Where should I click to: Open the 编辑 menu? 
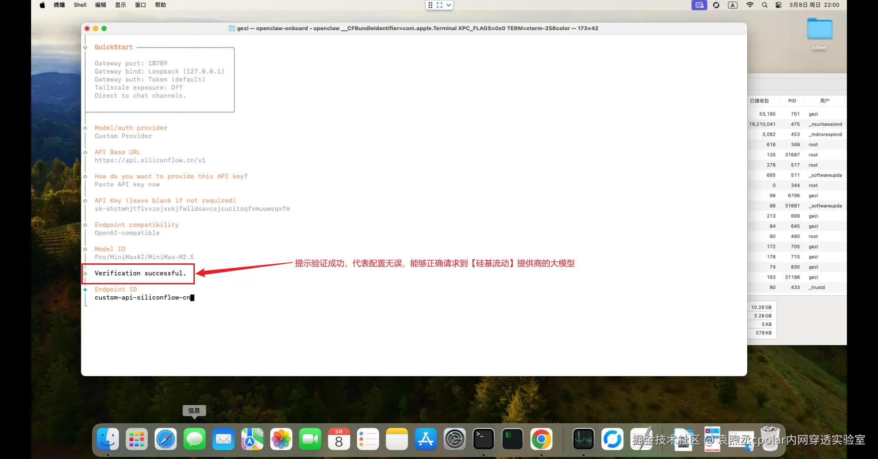tap(101, 5)
